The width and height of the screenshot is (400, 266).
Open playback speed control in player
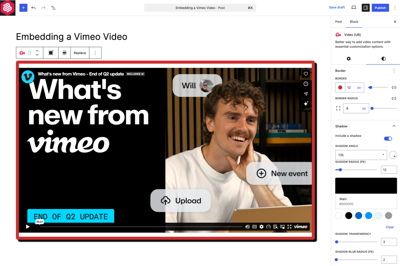click(268, 227)
